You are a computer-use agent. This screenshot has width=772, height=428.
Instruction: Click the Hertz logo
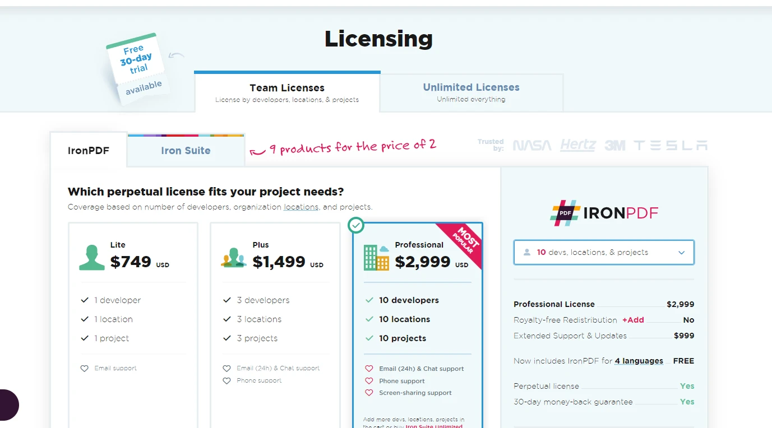pyautogui.click(x=578, y=145)
